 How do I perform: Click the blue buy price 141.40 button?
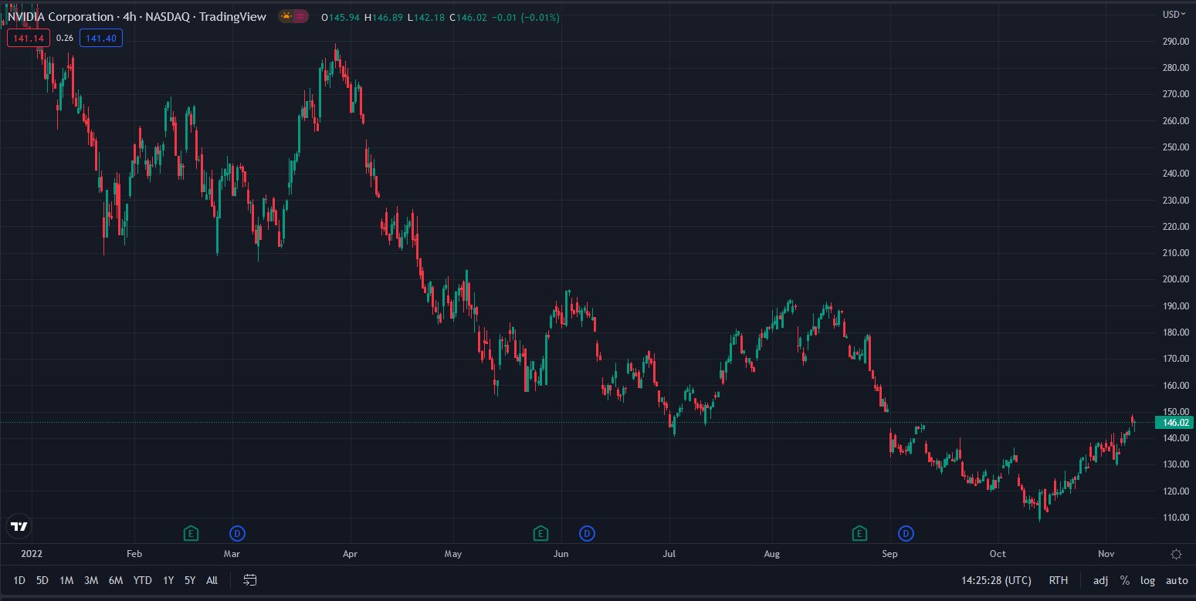pos(100,38)
